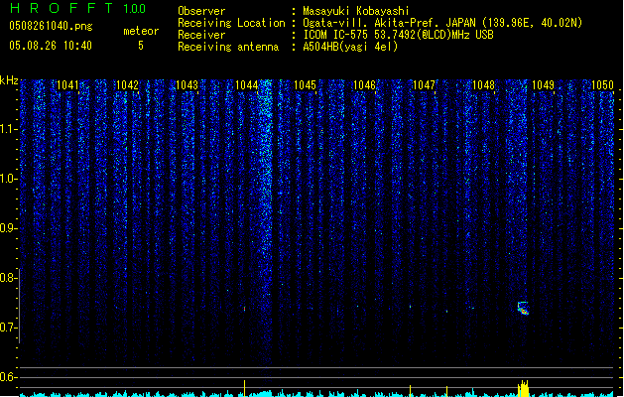Click the yellow spike below 1044
This screenshot has height=397, width=624.
(244, 388)
